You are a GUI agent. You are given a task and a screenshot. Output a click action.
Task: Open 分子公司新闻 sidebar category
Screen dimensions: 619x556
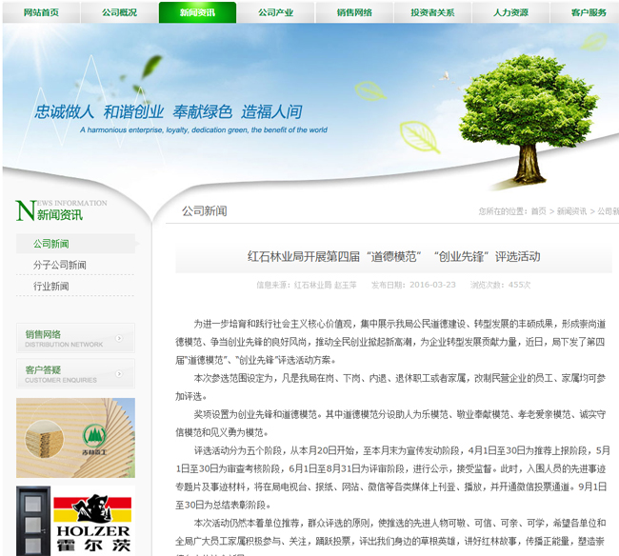point(59,265)
